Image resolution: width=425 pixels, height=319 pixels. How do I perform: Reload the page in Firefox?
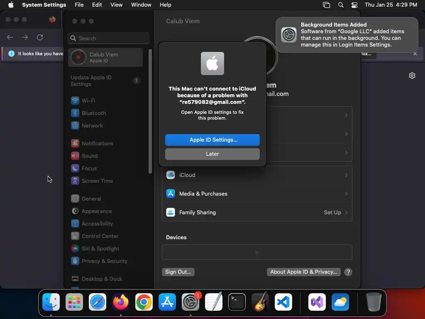click(40, 37)
